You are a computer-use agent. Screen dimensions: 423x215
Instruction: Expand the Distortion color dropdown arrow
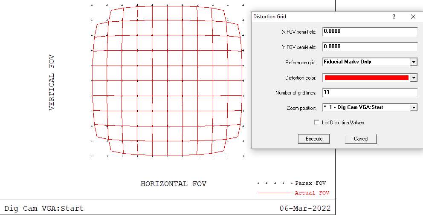point(413,77)
